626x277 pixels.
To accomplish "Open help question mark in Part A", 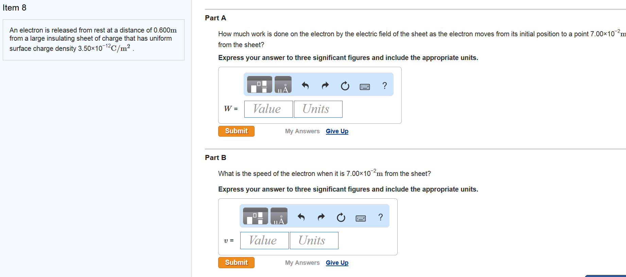I will (x=384, y=85).
